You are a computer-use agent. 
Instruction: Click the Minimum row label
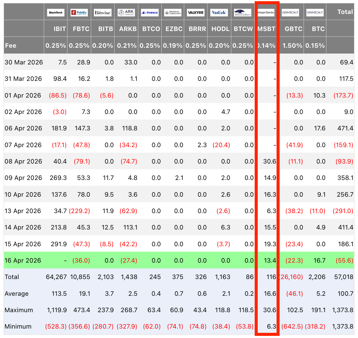click(x=18, y=326)
